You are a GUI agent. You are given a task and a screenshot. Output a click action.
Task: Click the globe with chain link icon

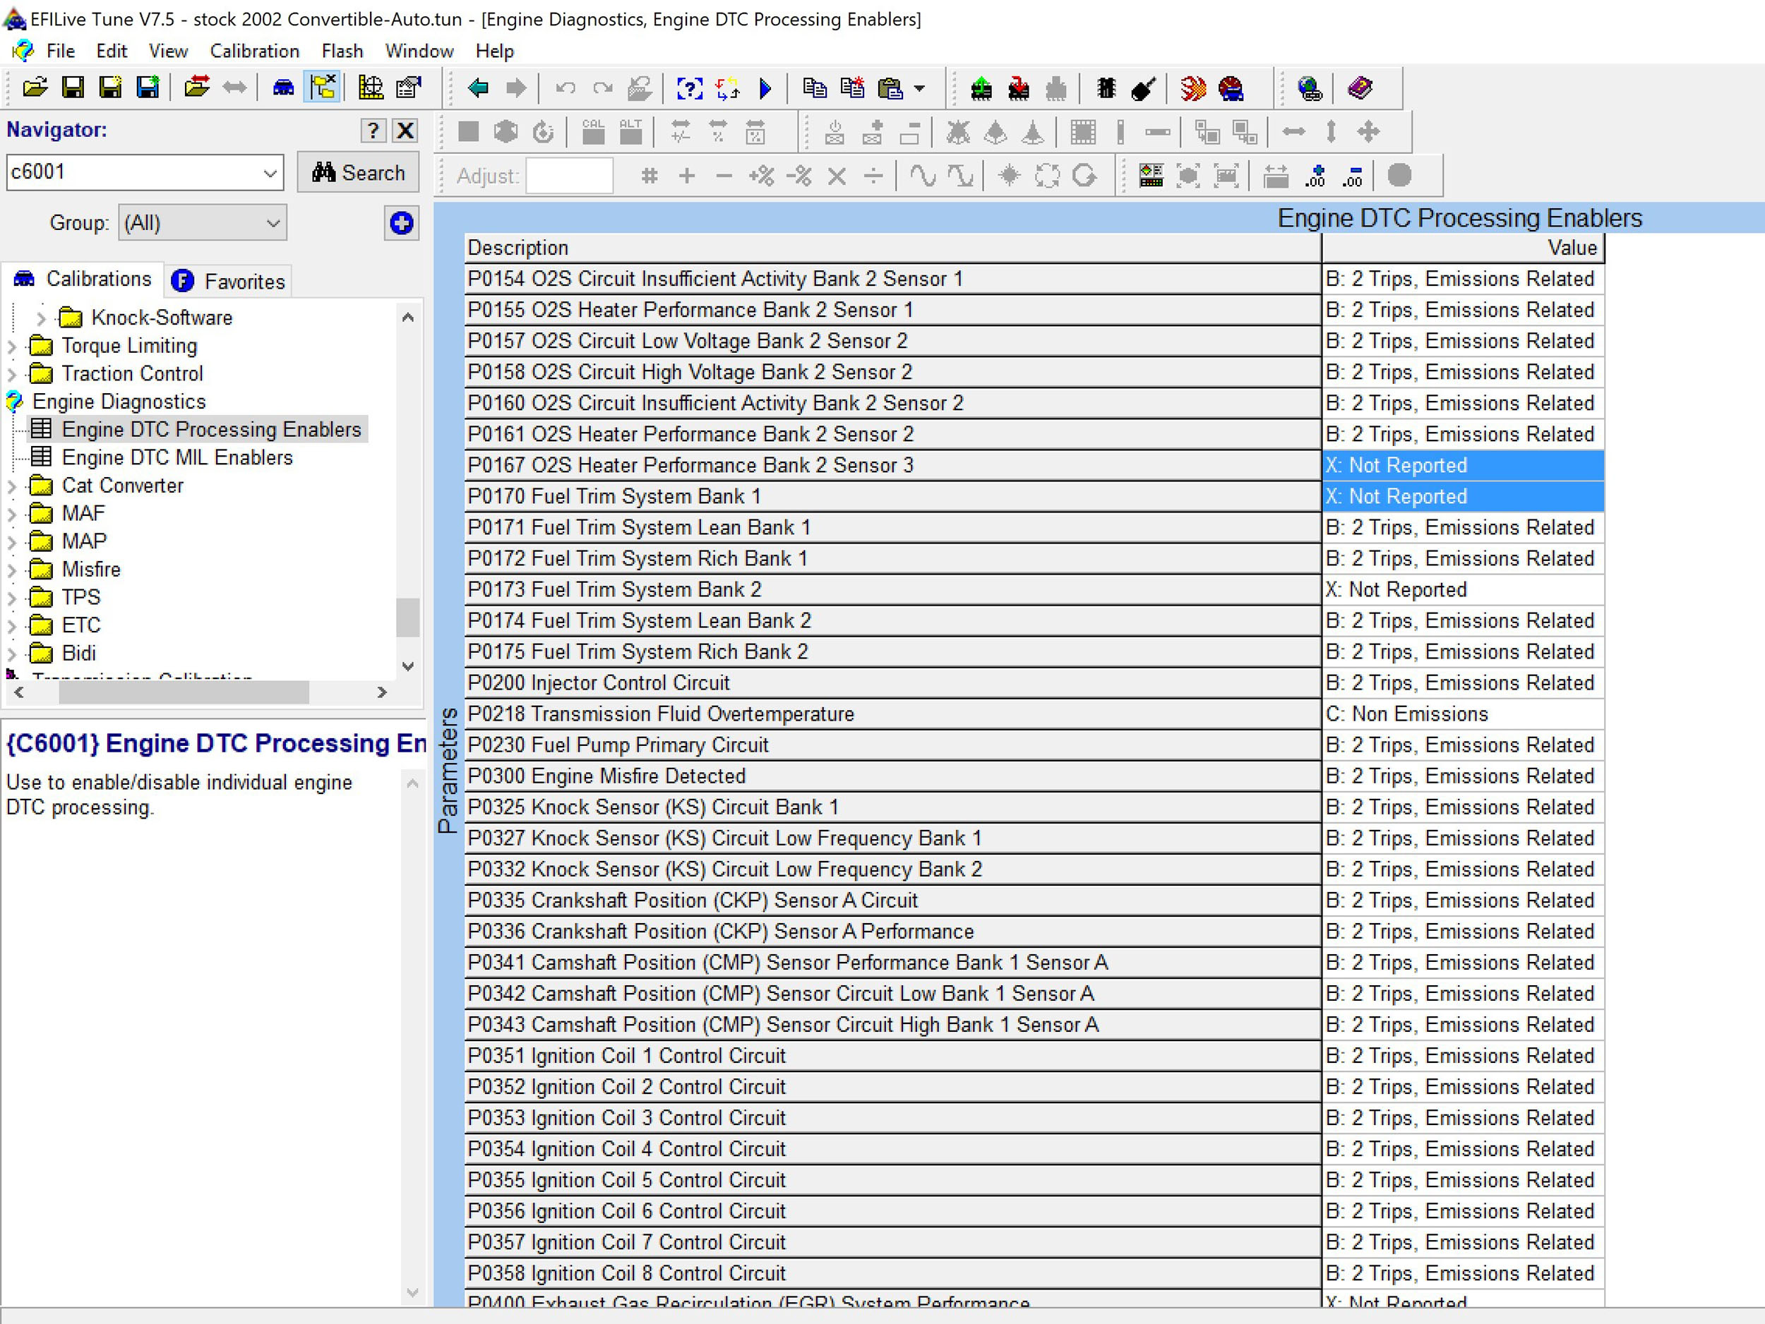point(1310,88)
